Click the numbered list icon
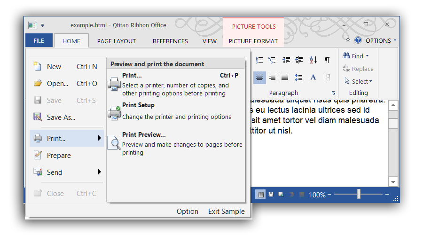 [x=259, y=60]
